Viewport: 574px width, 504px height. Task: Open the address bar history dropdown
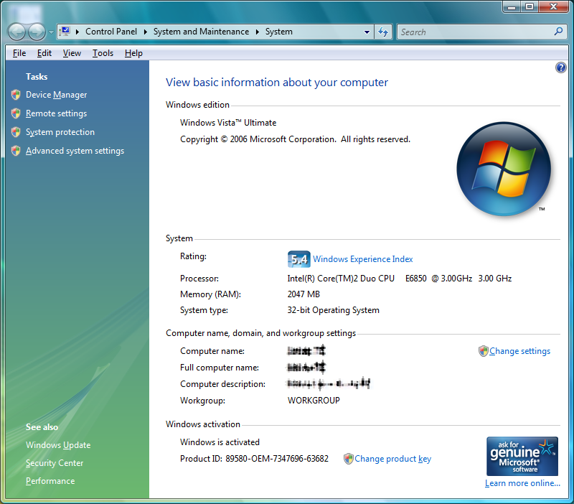click(x=367, y=32)
